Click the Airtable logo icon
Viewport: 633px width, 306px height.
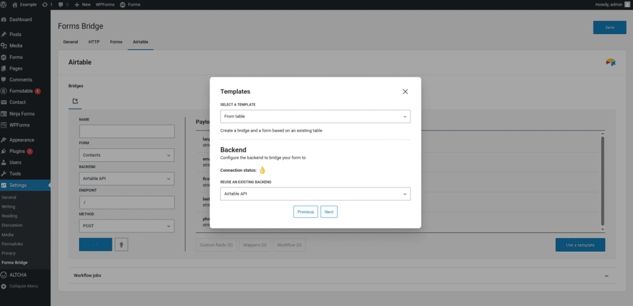tap(610, 62)
